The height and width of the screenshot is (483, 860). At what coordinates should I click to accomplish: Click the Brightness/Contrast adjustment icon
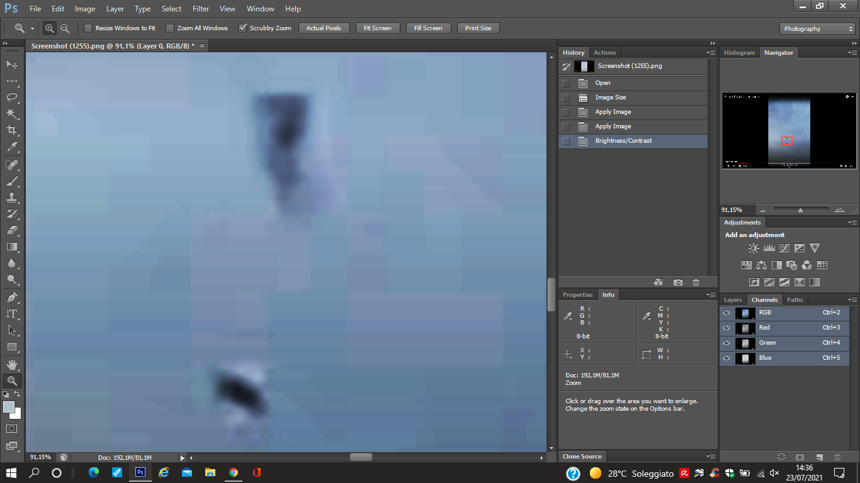(754, 248)
